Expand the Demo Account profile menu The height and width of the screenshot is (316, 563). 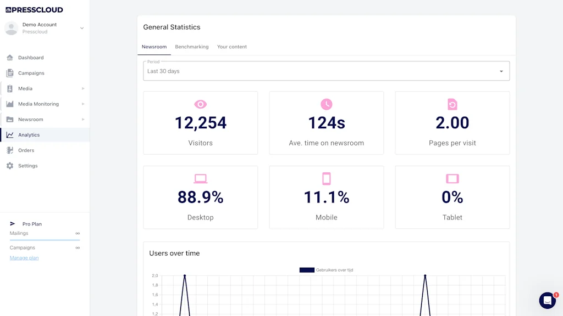[x=81, y=27]
